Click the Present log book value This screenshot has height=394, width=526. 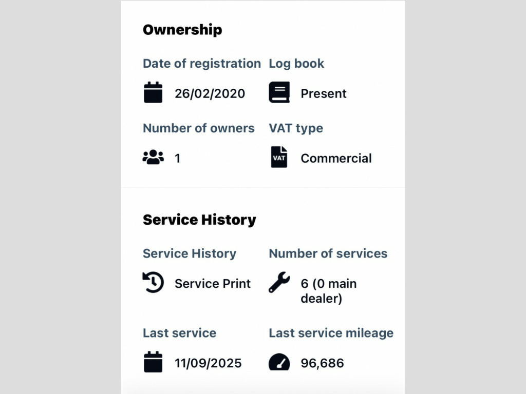click(324, 94)
